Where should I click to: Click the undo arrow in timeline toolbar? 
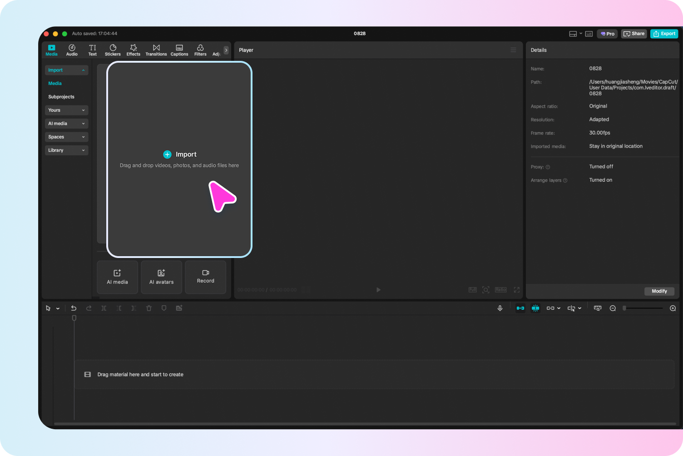[74, 308]
